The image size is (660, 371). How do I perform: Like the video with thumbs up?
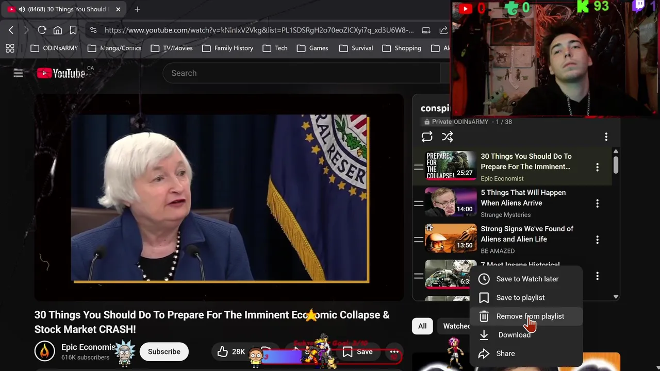230,352
